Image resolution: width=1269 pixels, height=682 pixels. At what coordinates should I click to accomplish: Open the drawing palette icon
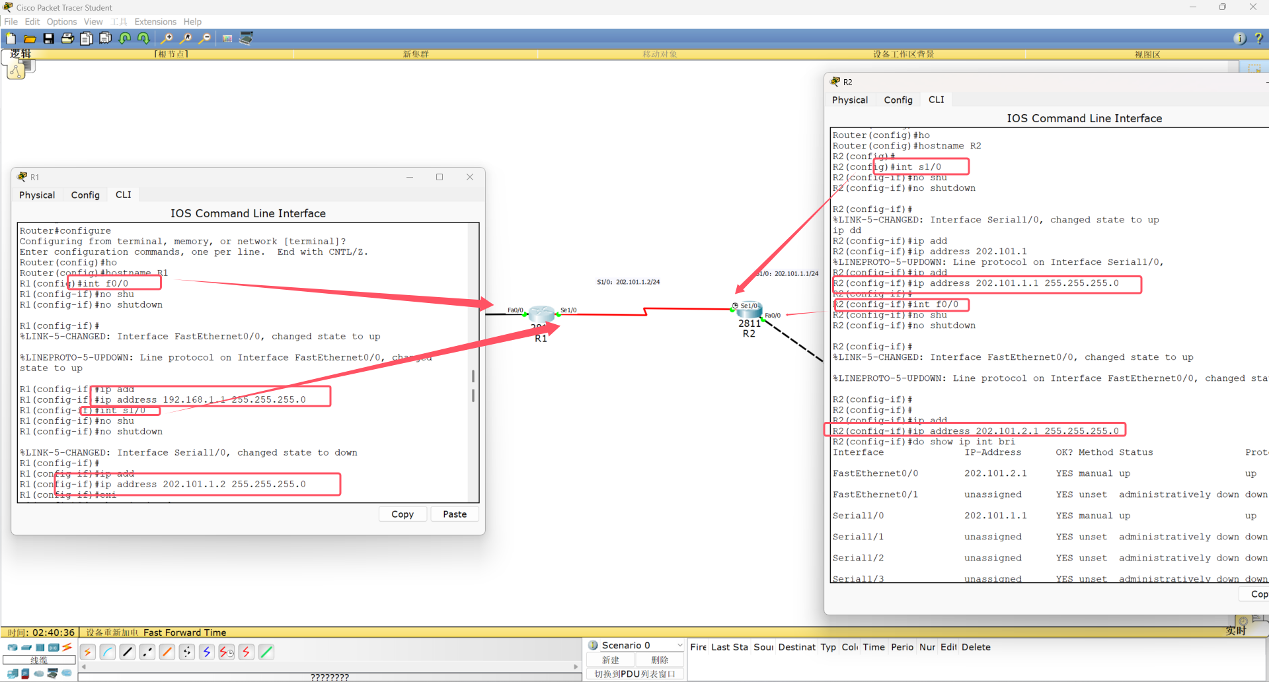pos(227,39)
